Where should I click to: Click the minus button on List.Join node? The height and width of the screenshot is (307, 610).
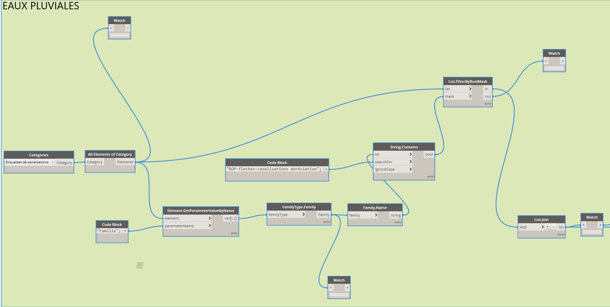point(553,227)
